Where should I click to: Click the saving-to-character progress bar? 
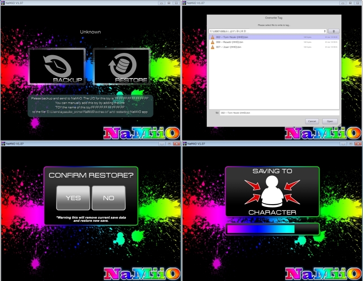click(x=272, y=229)
